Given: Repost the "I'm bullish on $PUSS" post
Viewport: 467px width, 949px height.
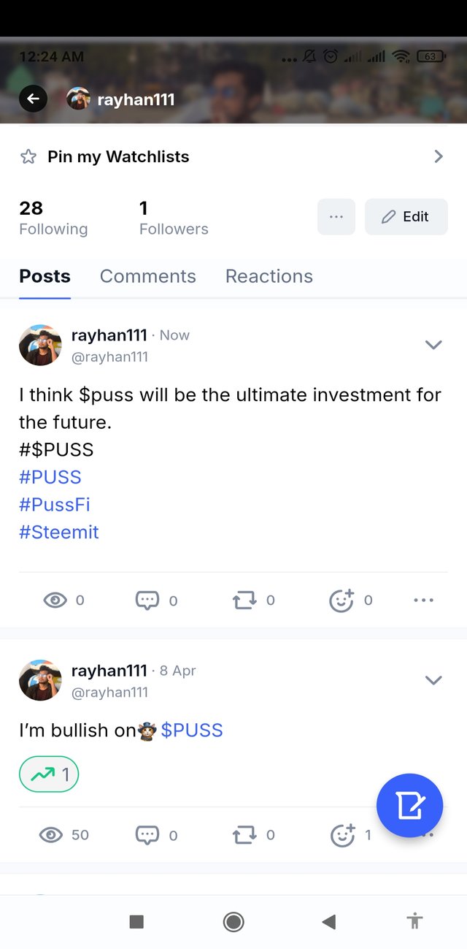Looking at the screenshot, I should click(244, 835).
